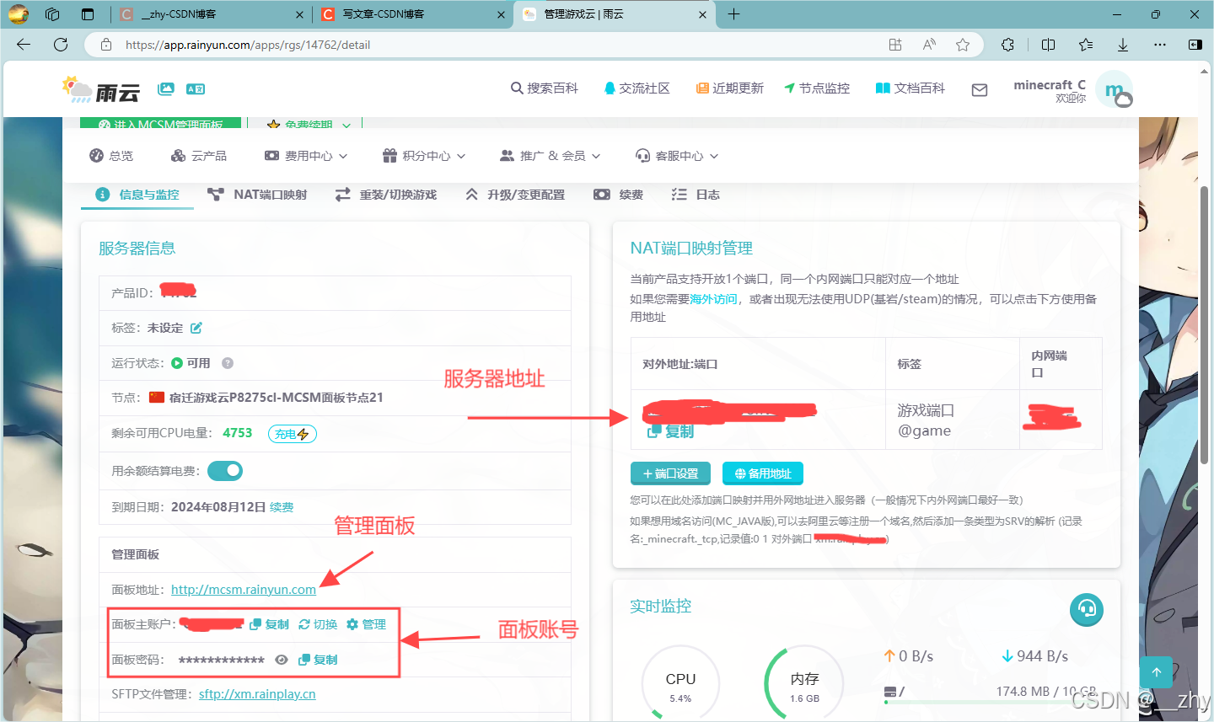
Task: Close the 管理游戏云 | 雨云 tab
Action: [x=703, y=14]
